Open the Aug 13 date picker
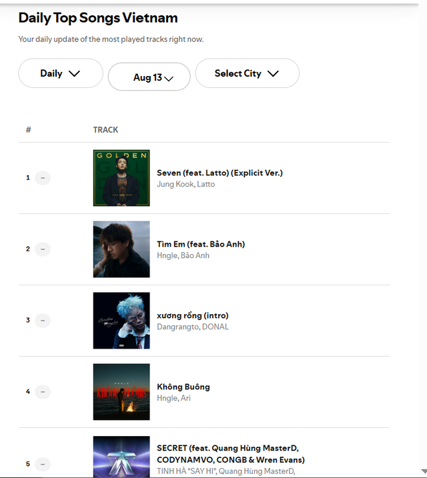Viewport: 427px width, 478px height. click(x=149, y=77)
